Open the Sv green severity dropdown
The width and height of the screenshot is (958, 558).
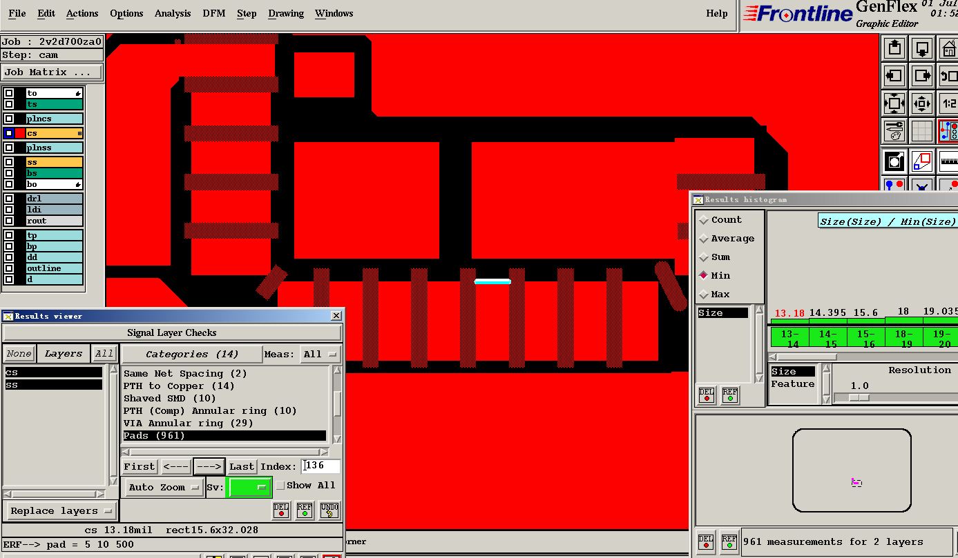point(249,487)
